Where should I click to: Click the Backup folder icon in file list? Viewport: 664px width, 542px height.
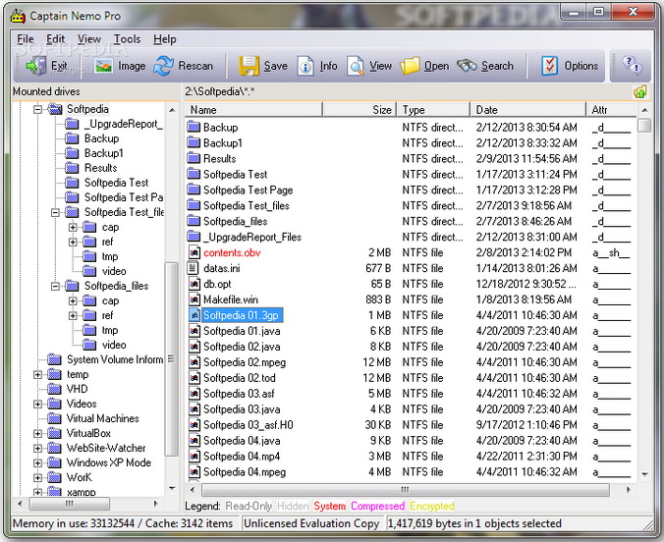(x=194, y=127)
